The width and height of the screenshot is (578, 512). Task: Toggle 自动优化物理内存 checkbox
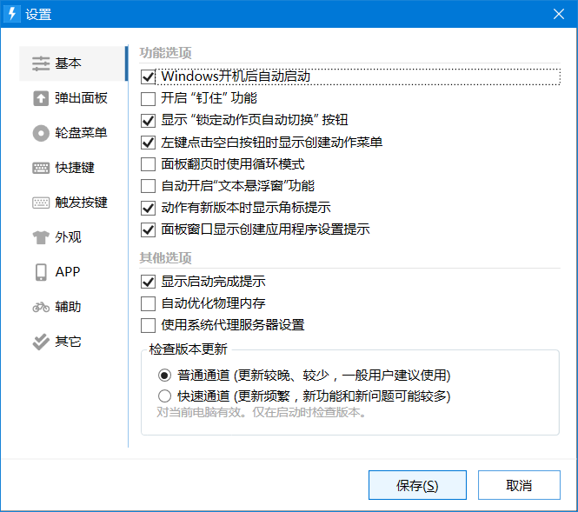pos(148,304)
